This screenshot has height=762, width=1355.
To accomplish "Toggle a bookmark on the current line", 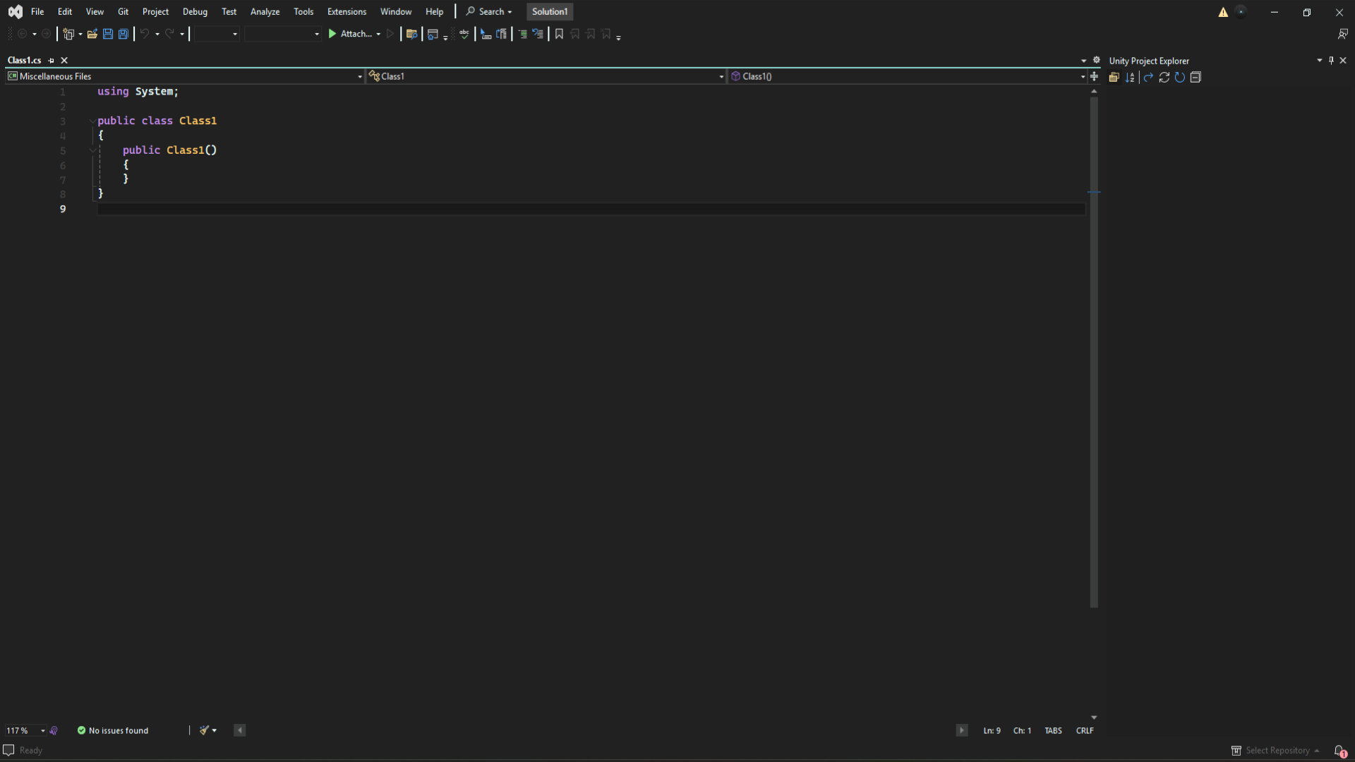I will [558, 33].
